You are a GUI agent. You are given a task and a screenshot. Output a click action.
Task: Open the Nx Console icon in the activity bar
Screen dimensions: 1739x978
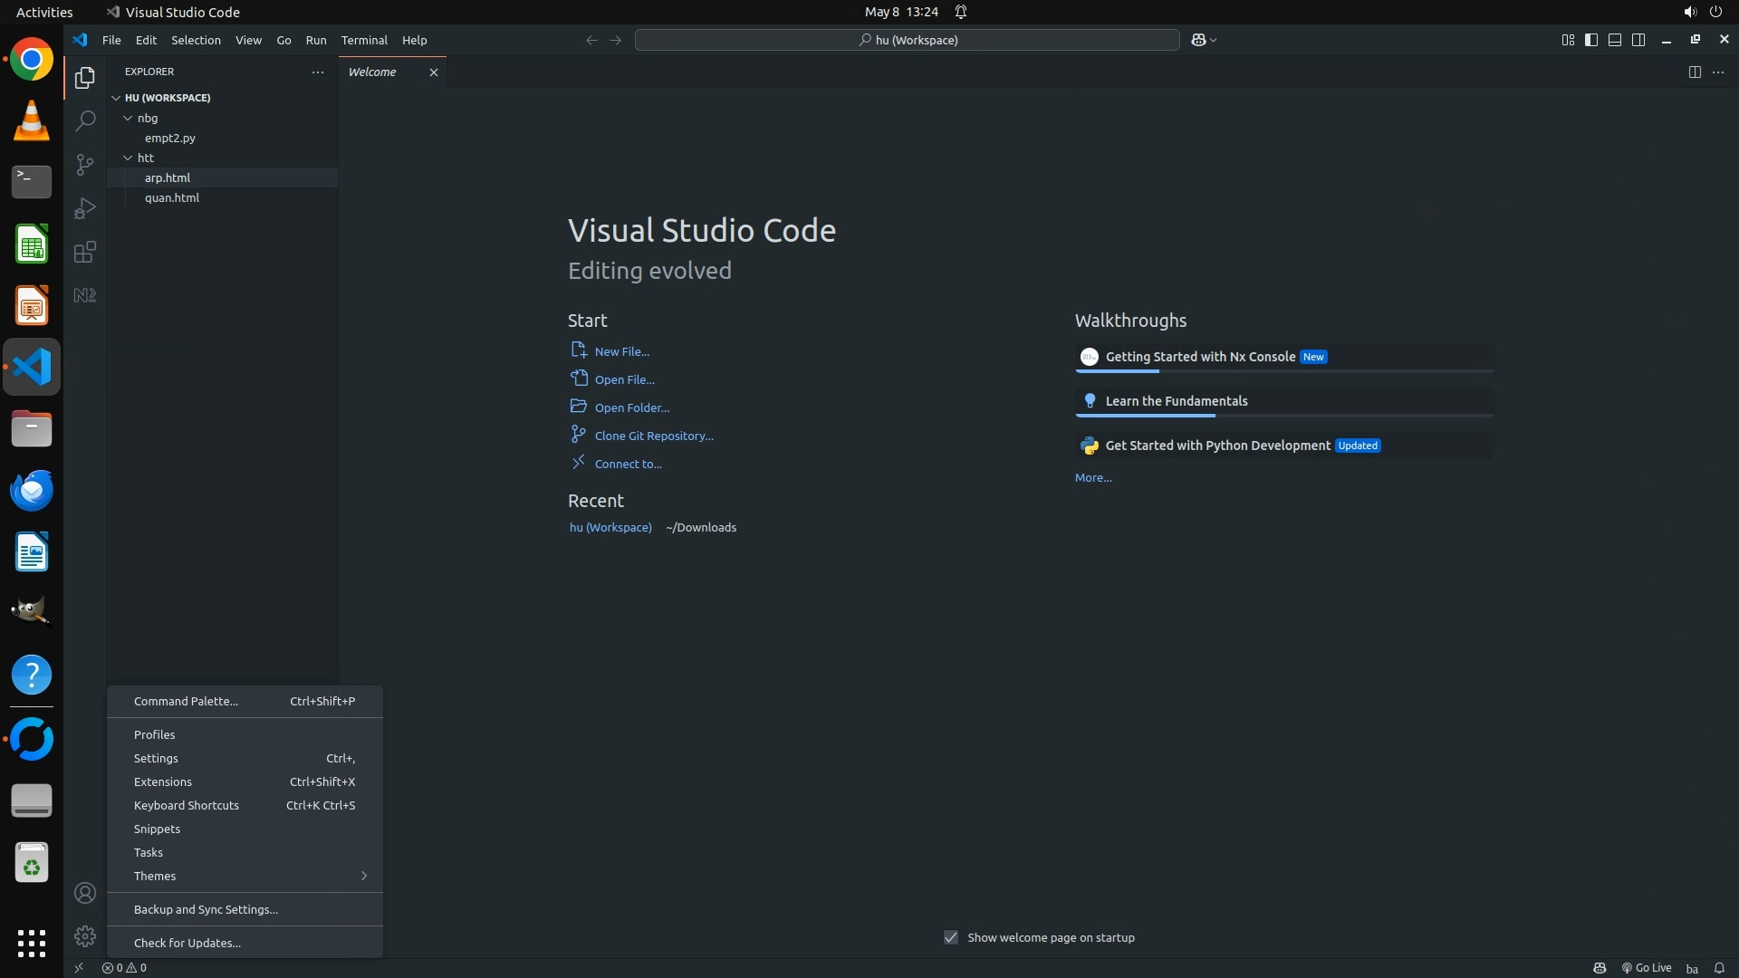(84, 295)
